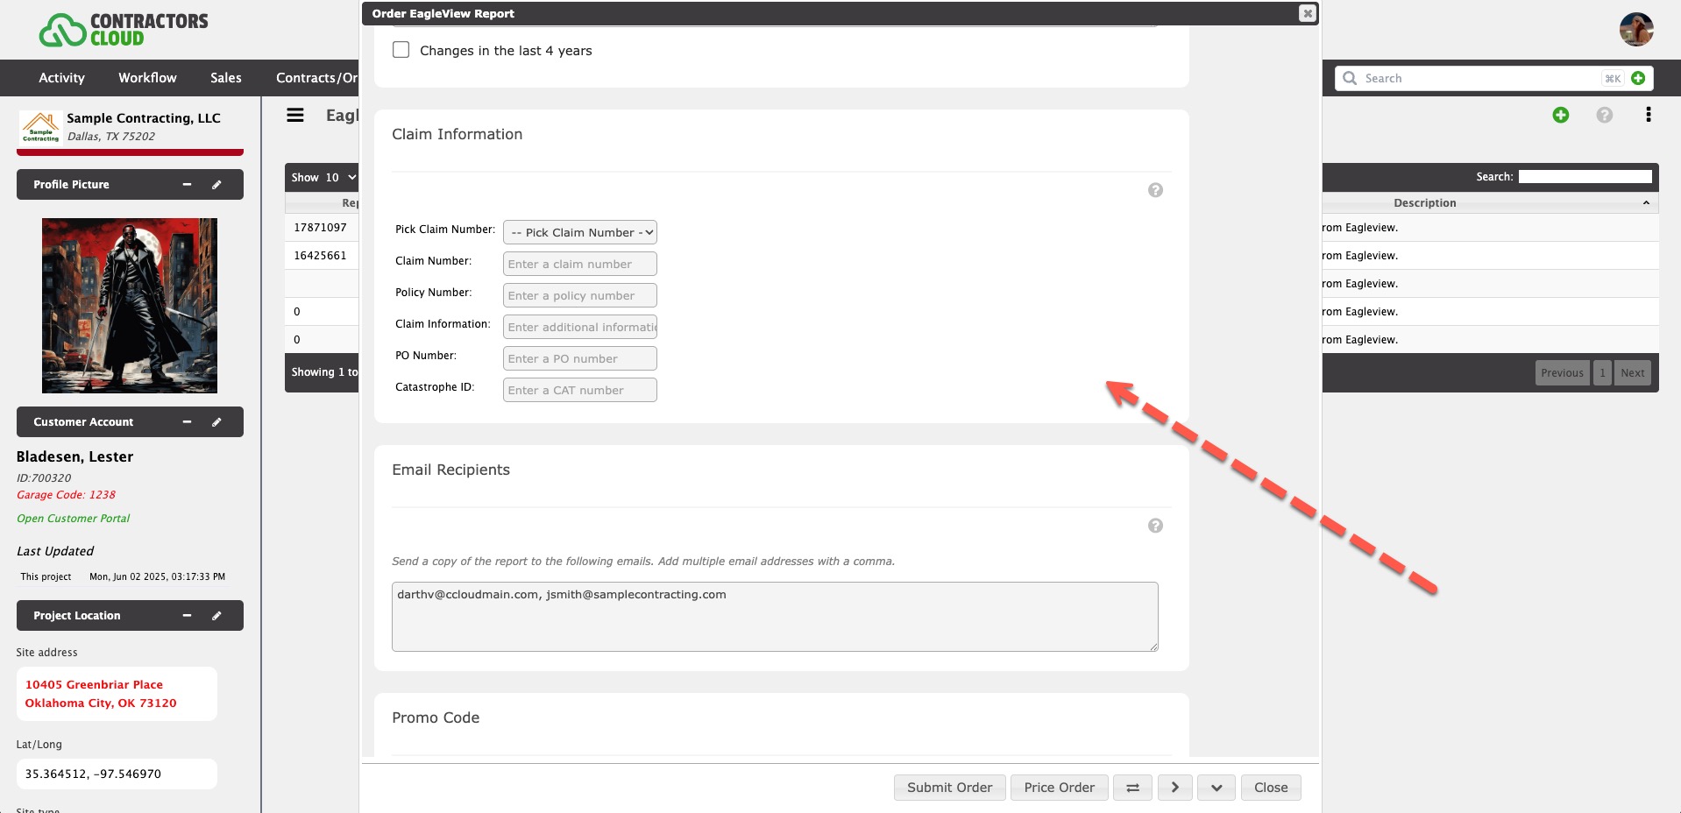Image resolution: width=1681 pixels, height=813 pixels.
Task: Open the Claim Information help icon
Action: (1155, 190)
